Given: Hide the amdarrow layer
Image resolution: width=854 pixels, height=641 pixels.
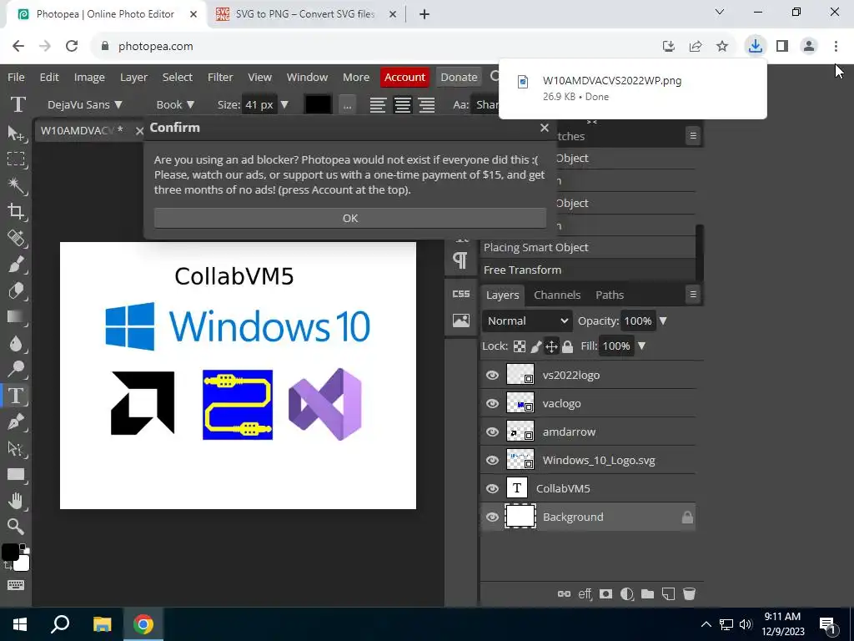Looking at the screenshot, I should (492, 432).
